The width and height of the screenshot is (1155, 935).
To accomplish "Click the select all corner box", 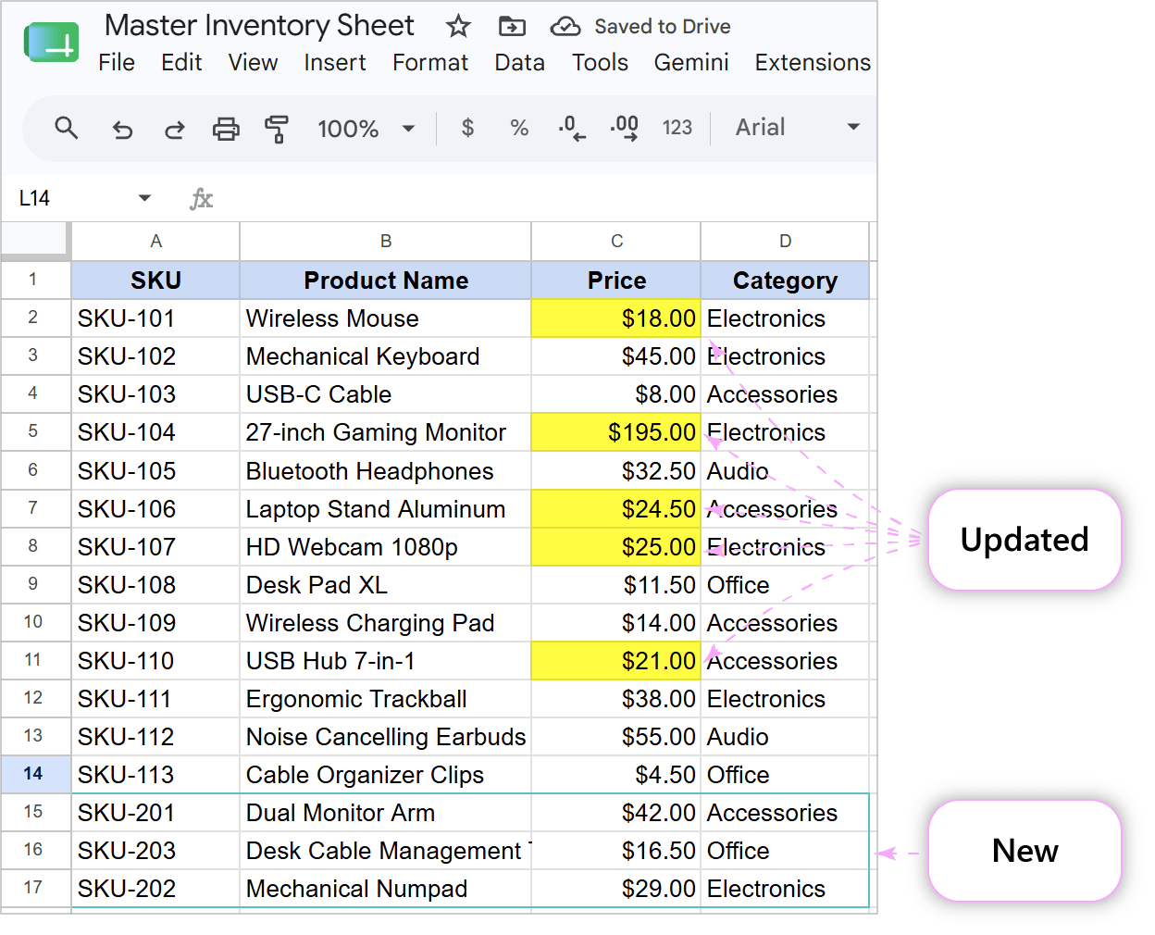I will point(35,241).
